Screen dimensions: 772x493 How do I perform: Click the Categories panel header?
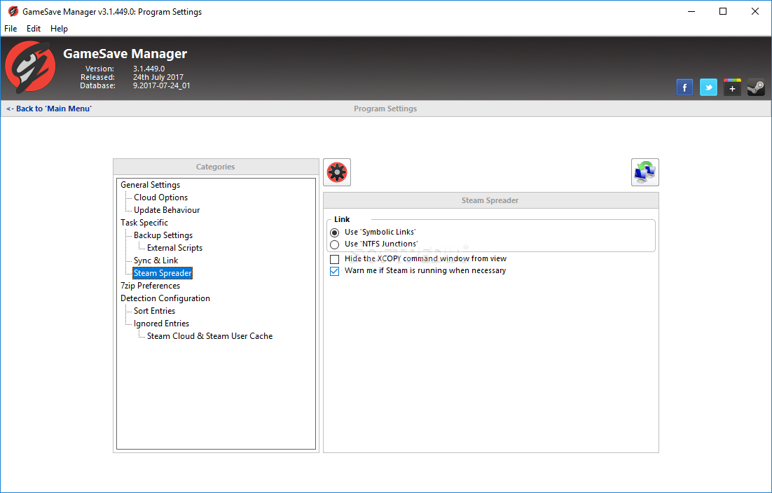(x=216, y=167)
